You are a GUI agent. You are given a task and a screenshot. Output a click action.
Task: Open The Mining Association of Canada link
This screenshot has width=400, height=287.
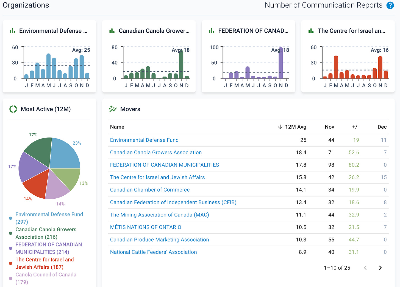pyautogui.click(x=159, y=215)
